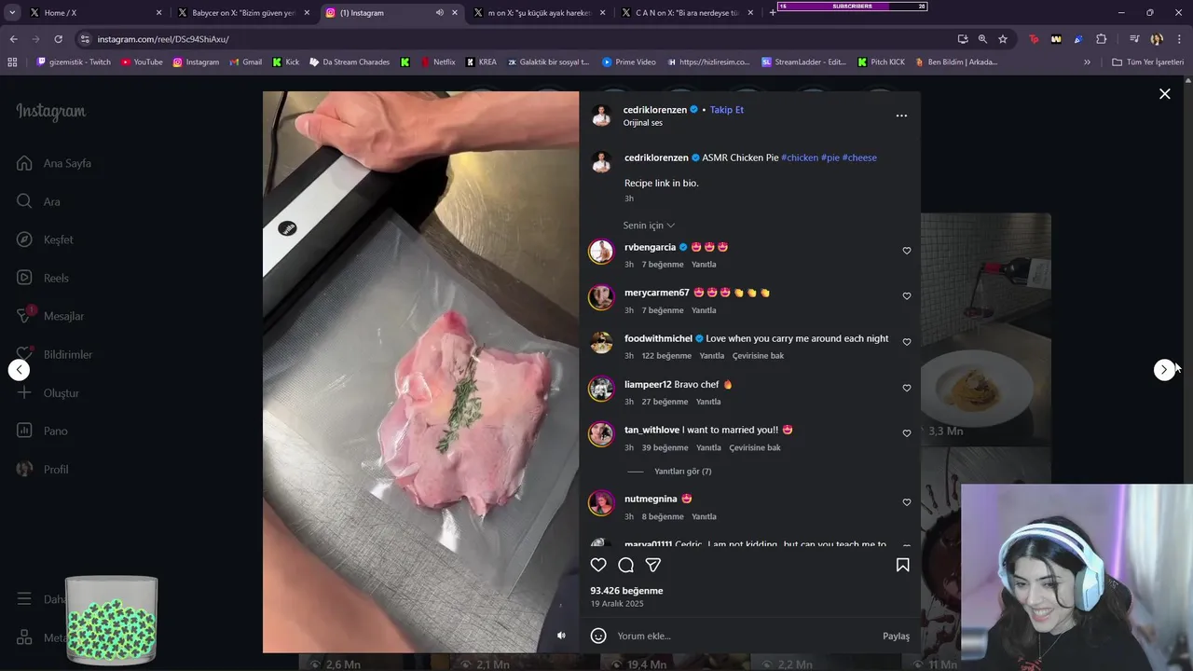Viewport: 1193px width, 671px height.
Task: Open the comment bubble icon under the comments
Action: pos(626,565)
